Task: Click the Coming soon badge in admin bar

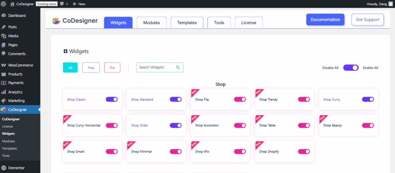Action: pos(47,4)
